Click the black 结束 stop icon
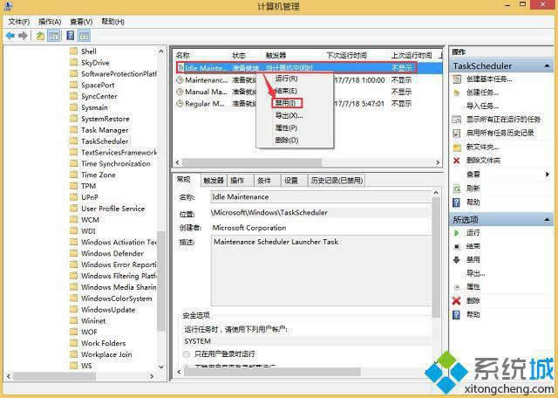The height and width of the screenshot is (398, 558). pyautogui.click(x=457, y=246)
